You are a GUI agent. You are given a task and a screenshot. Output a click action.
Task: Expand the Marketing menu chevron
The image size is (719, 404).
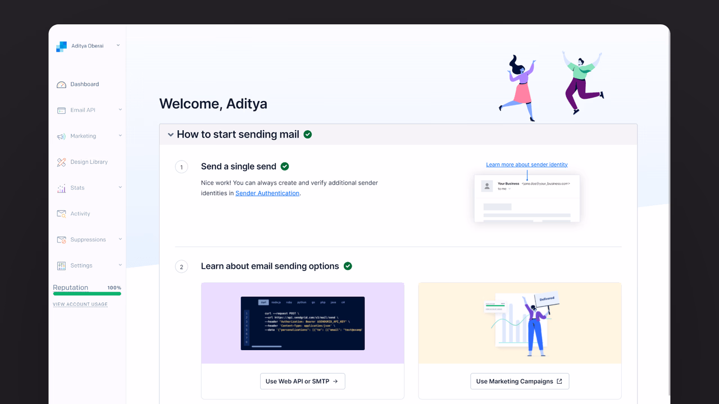pos(120,136)
